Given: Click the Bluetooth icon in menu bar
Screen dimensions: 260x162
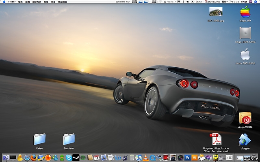Looking at the screenshot, I should click(x=184, y=2).
